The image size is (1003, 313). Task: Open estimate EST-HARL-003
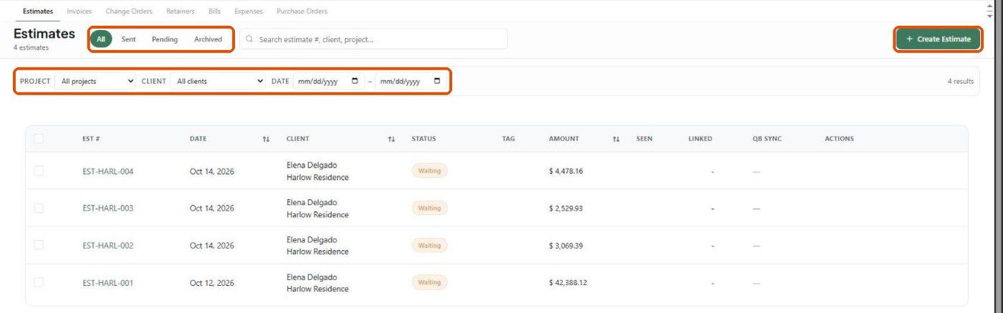(108, 208)
